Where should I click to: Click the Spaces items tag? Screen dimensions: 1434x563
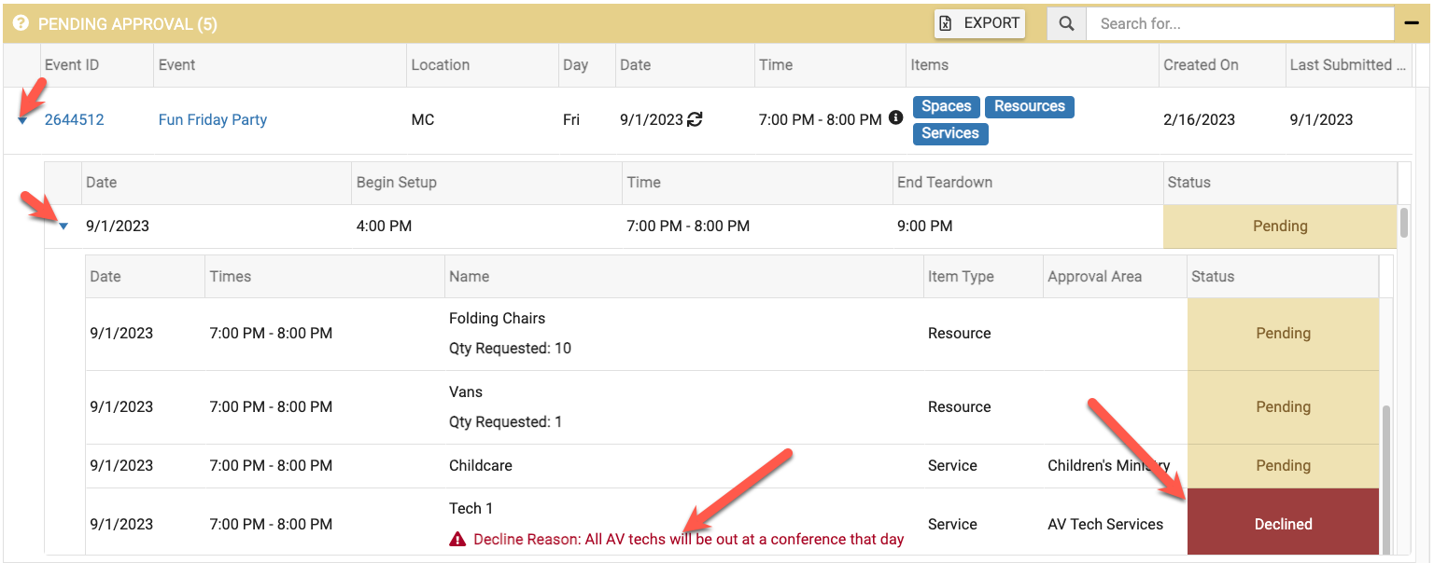coord(946,106)
